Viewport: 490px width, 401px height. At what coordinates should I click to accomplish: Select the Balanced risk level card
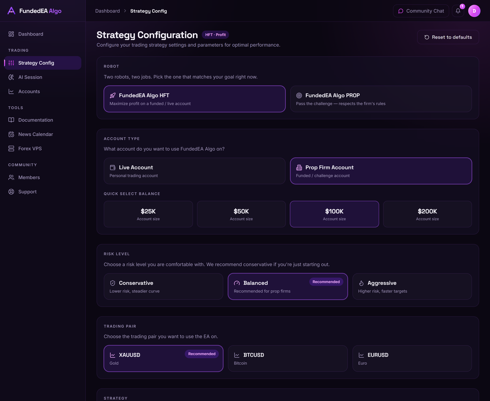[288, 286]
